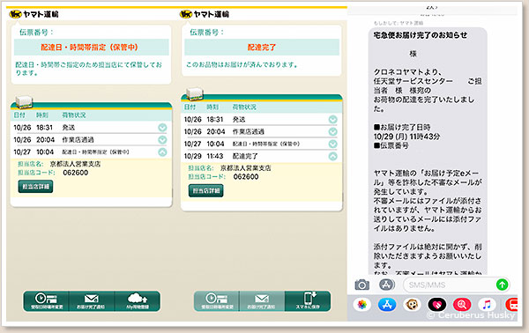Viewport: 529px width, 333px height.
Task: Tap お届け完了通知 envelope icon in left panel
Action: coord(92,301)
